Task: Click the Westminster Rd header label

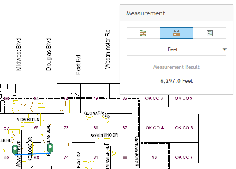Action: click(x=107, y=49)
